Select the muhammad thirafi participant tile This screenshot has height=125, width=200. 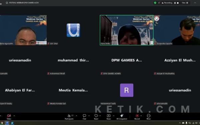pos(73,60)
